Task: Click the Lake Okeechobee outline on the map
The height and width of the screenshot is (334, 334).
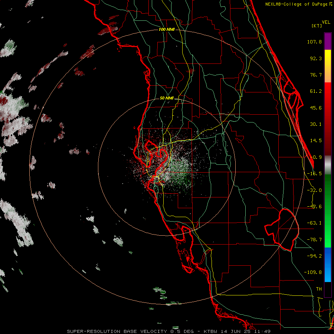Action: [x=282, y=230]
